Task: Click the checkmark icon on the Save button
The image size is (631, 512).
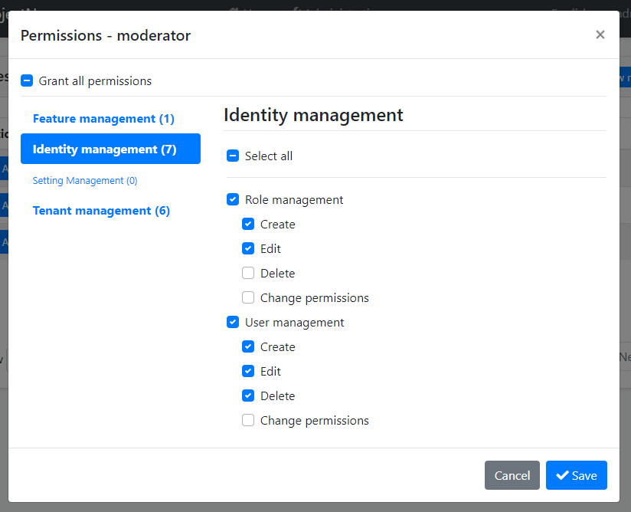Action: click(564, 475)
